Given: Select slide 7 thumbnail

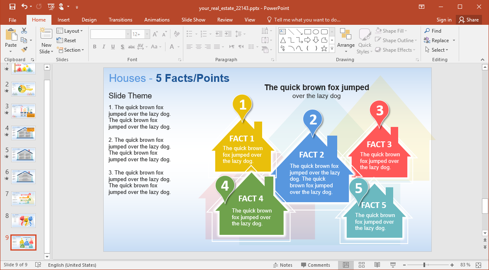Looking at the screenshot, I should coord(24,198).
